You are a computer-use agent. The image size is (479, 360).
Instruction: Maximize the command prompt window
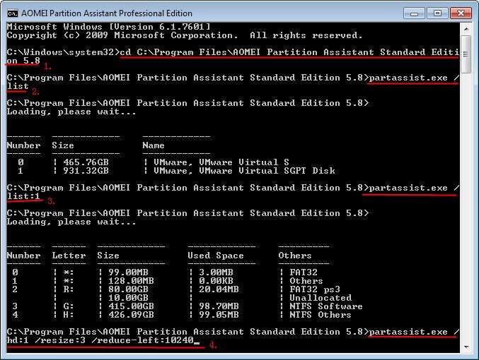click(x=437, y=13)
